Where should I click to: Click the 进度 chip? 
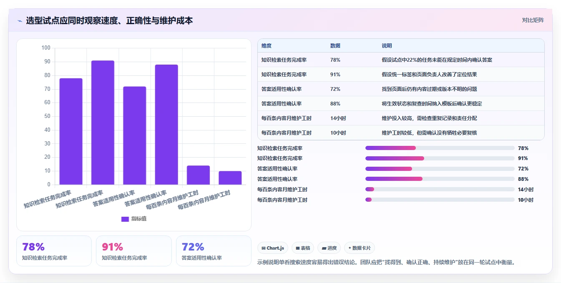click(329, 248)
